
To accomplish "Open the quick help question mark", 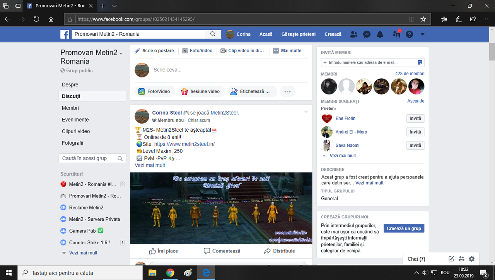I will tap(410, 34).
